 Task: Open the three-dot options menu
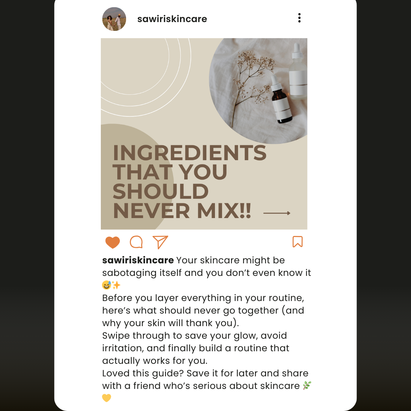tap(299, 18)
